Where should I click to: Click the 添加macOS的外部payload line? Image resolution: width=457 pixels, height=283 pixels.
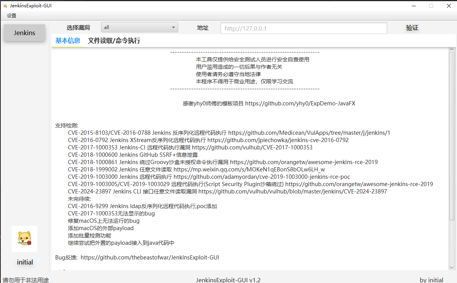[x=101, y=228]
